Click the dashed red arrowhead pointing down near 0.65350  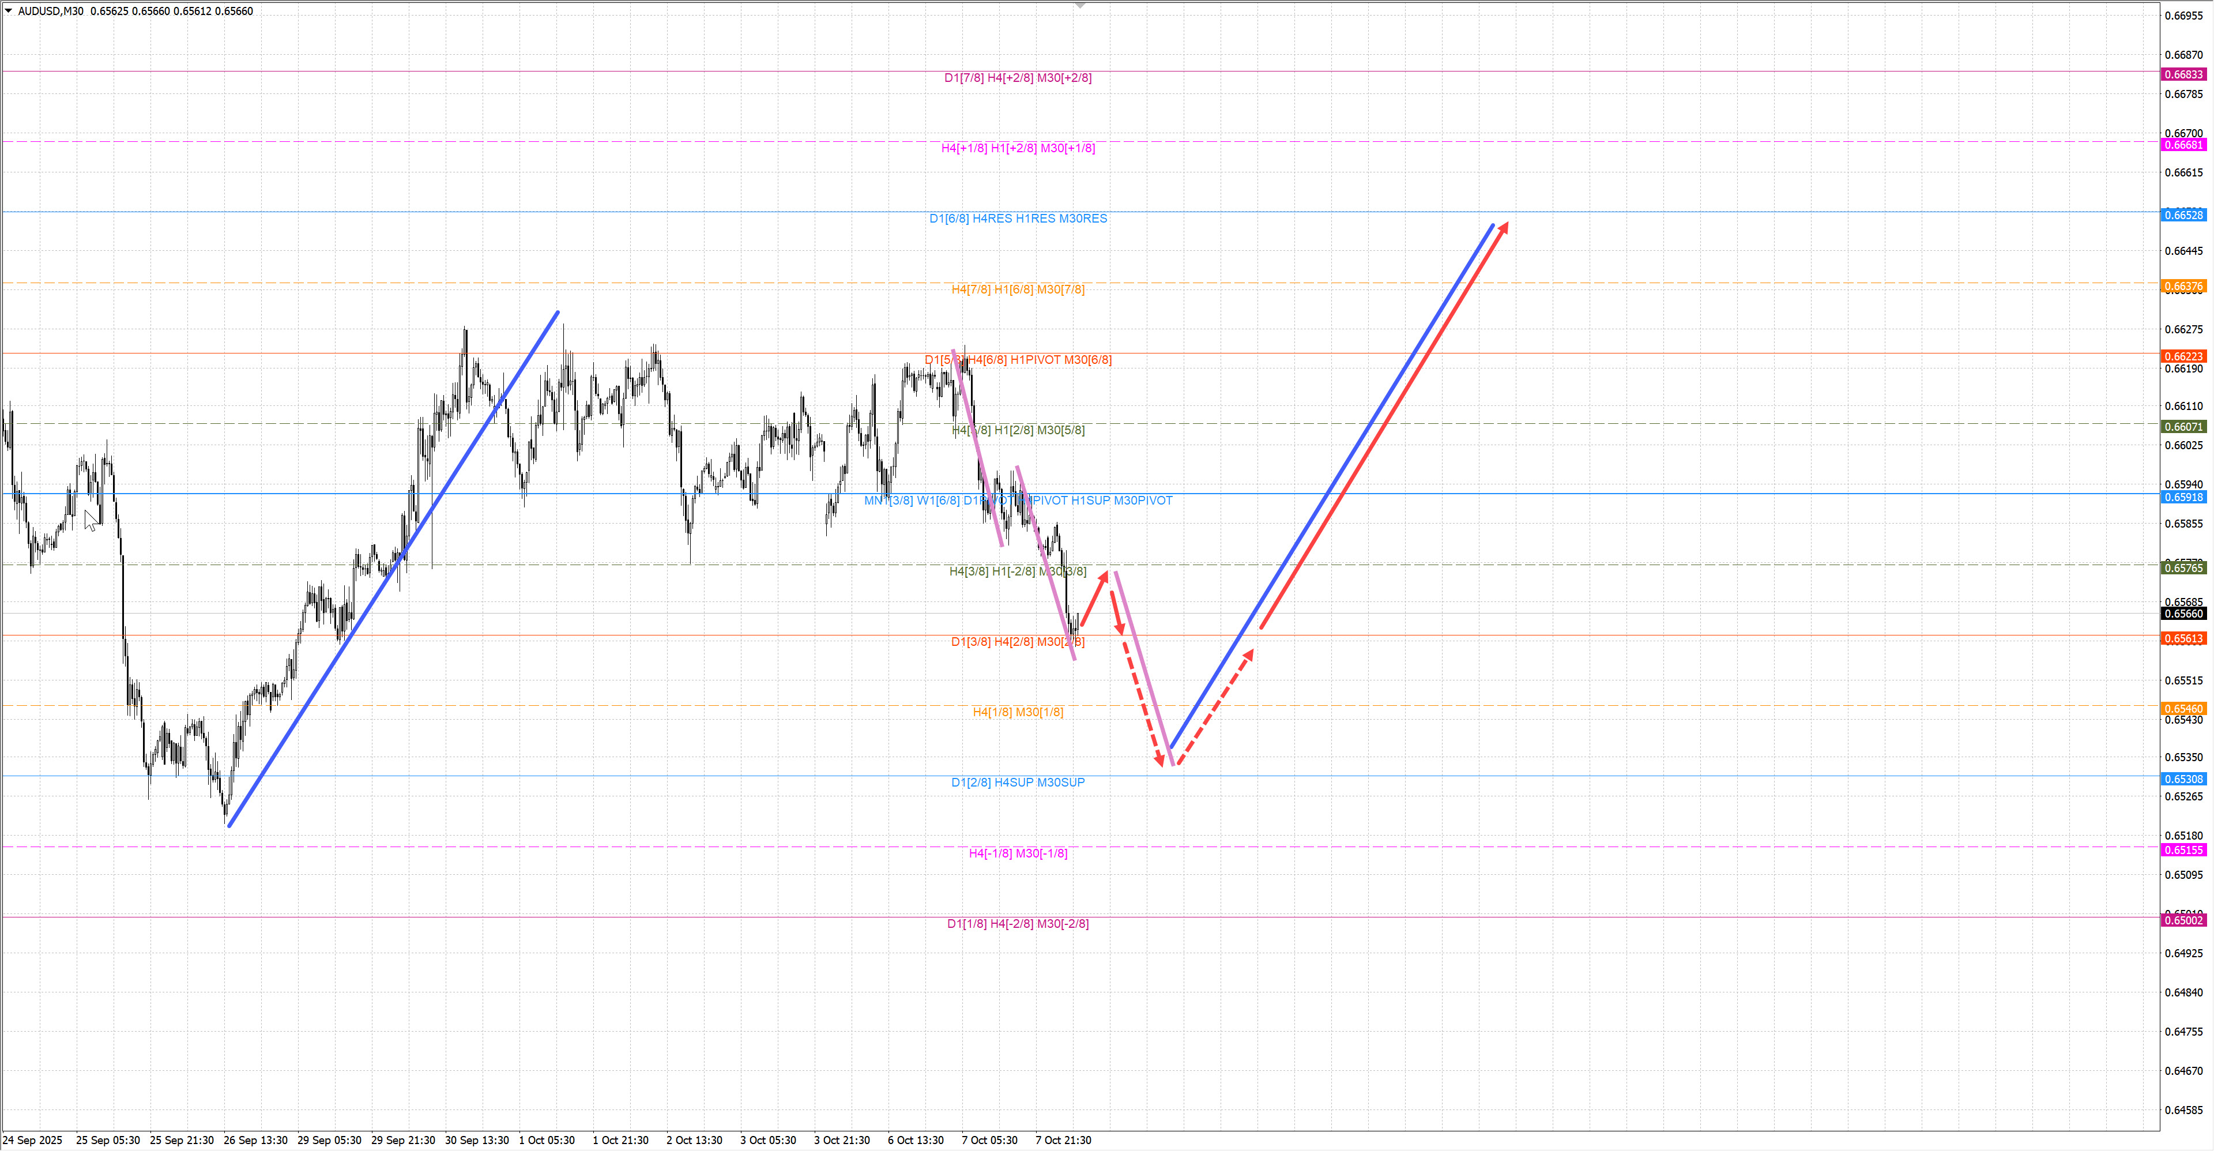[x=1159, y=760]
